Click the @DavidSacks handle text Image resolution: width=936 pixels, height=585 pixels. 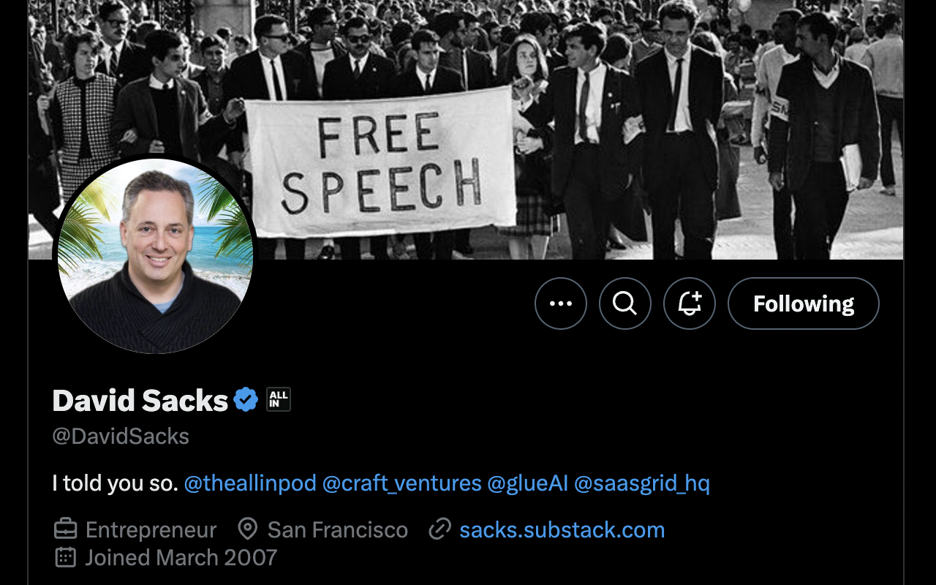pyautogui.click(x=121, y=437)
